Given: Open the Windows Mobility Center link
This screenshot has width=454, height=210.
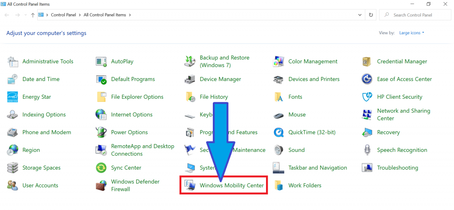Looking at the screenshot, I should pyautogui.click(x=231, y=186).
